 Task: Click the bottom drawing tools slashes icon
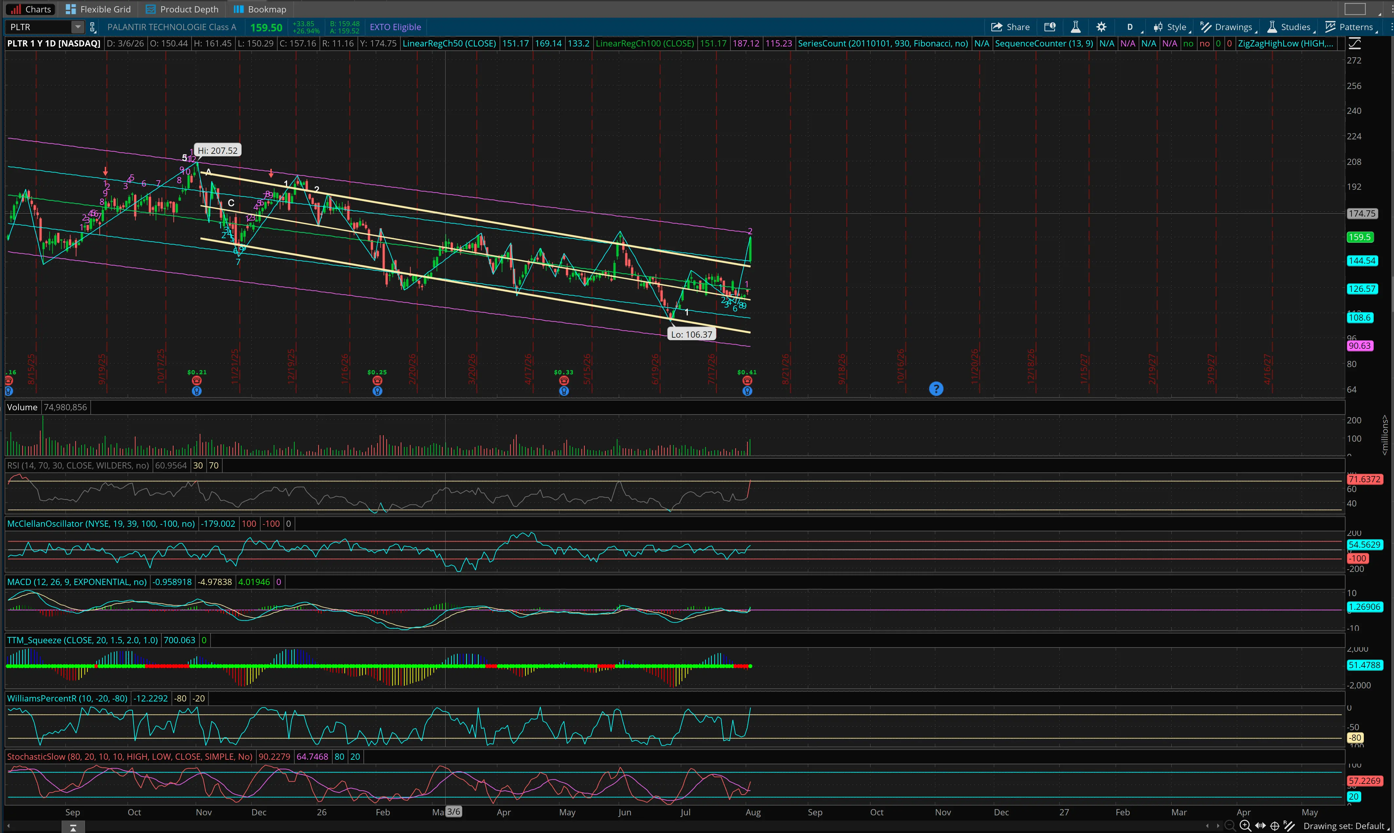coord(1289,826)
